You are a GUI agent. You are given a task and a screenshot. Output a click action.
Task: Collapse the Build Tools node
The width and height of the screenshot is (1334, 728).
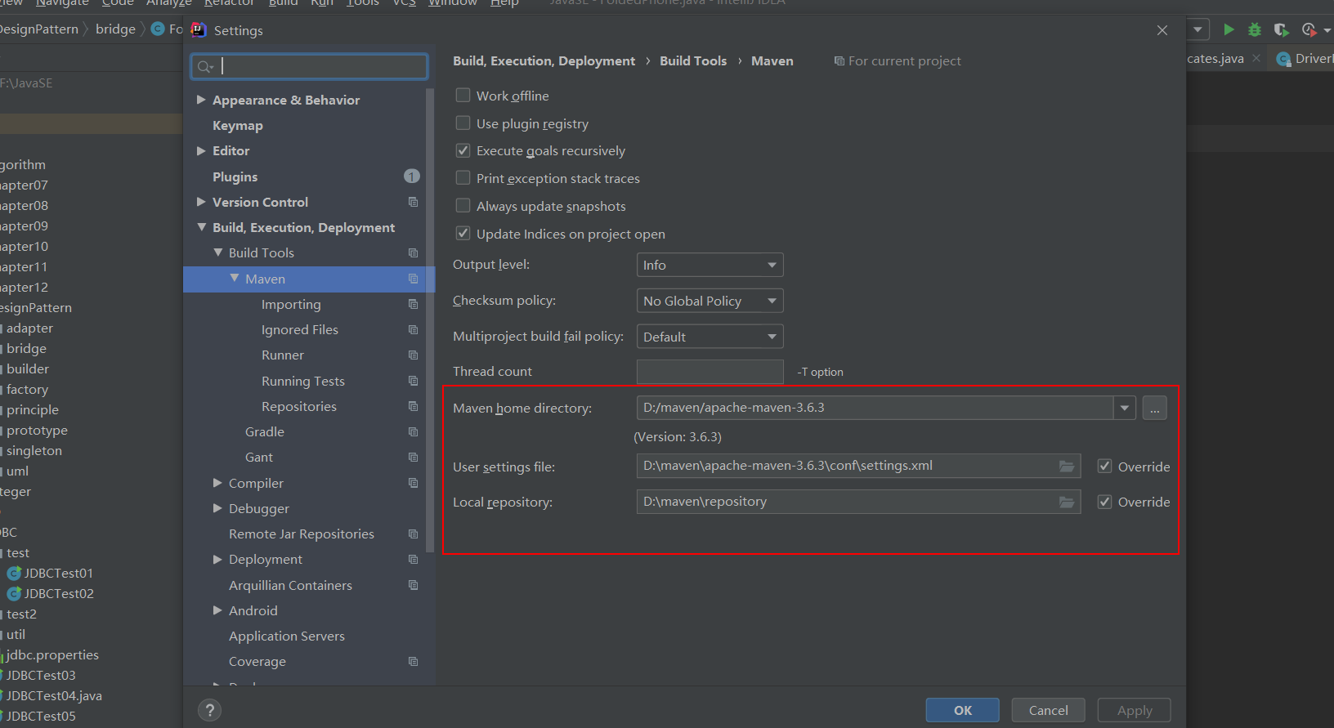pos(218,252)
